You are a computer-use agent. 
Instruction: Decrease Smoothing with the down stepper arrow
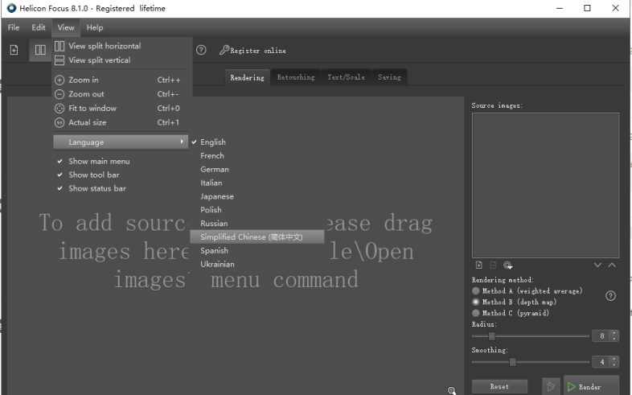(614, 364)
